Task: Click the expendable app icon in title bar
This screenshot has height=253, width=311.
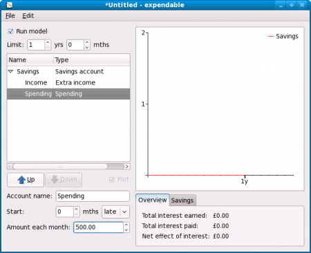Action: (9, 5)
